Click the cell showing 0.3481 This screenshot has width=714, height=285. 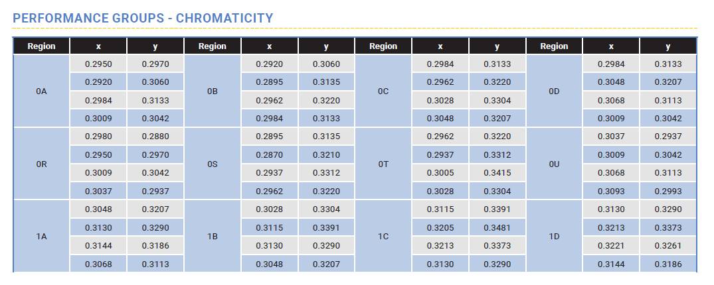click(497, 227)
